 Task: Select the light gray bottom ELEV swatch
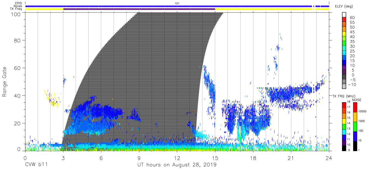tap(344, 86)
